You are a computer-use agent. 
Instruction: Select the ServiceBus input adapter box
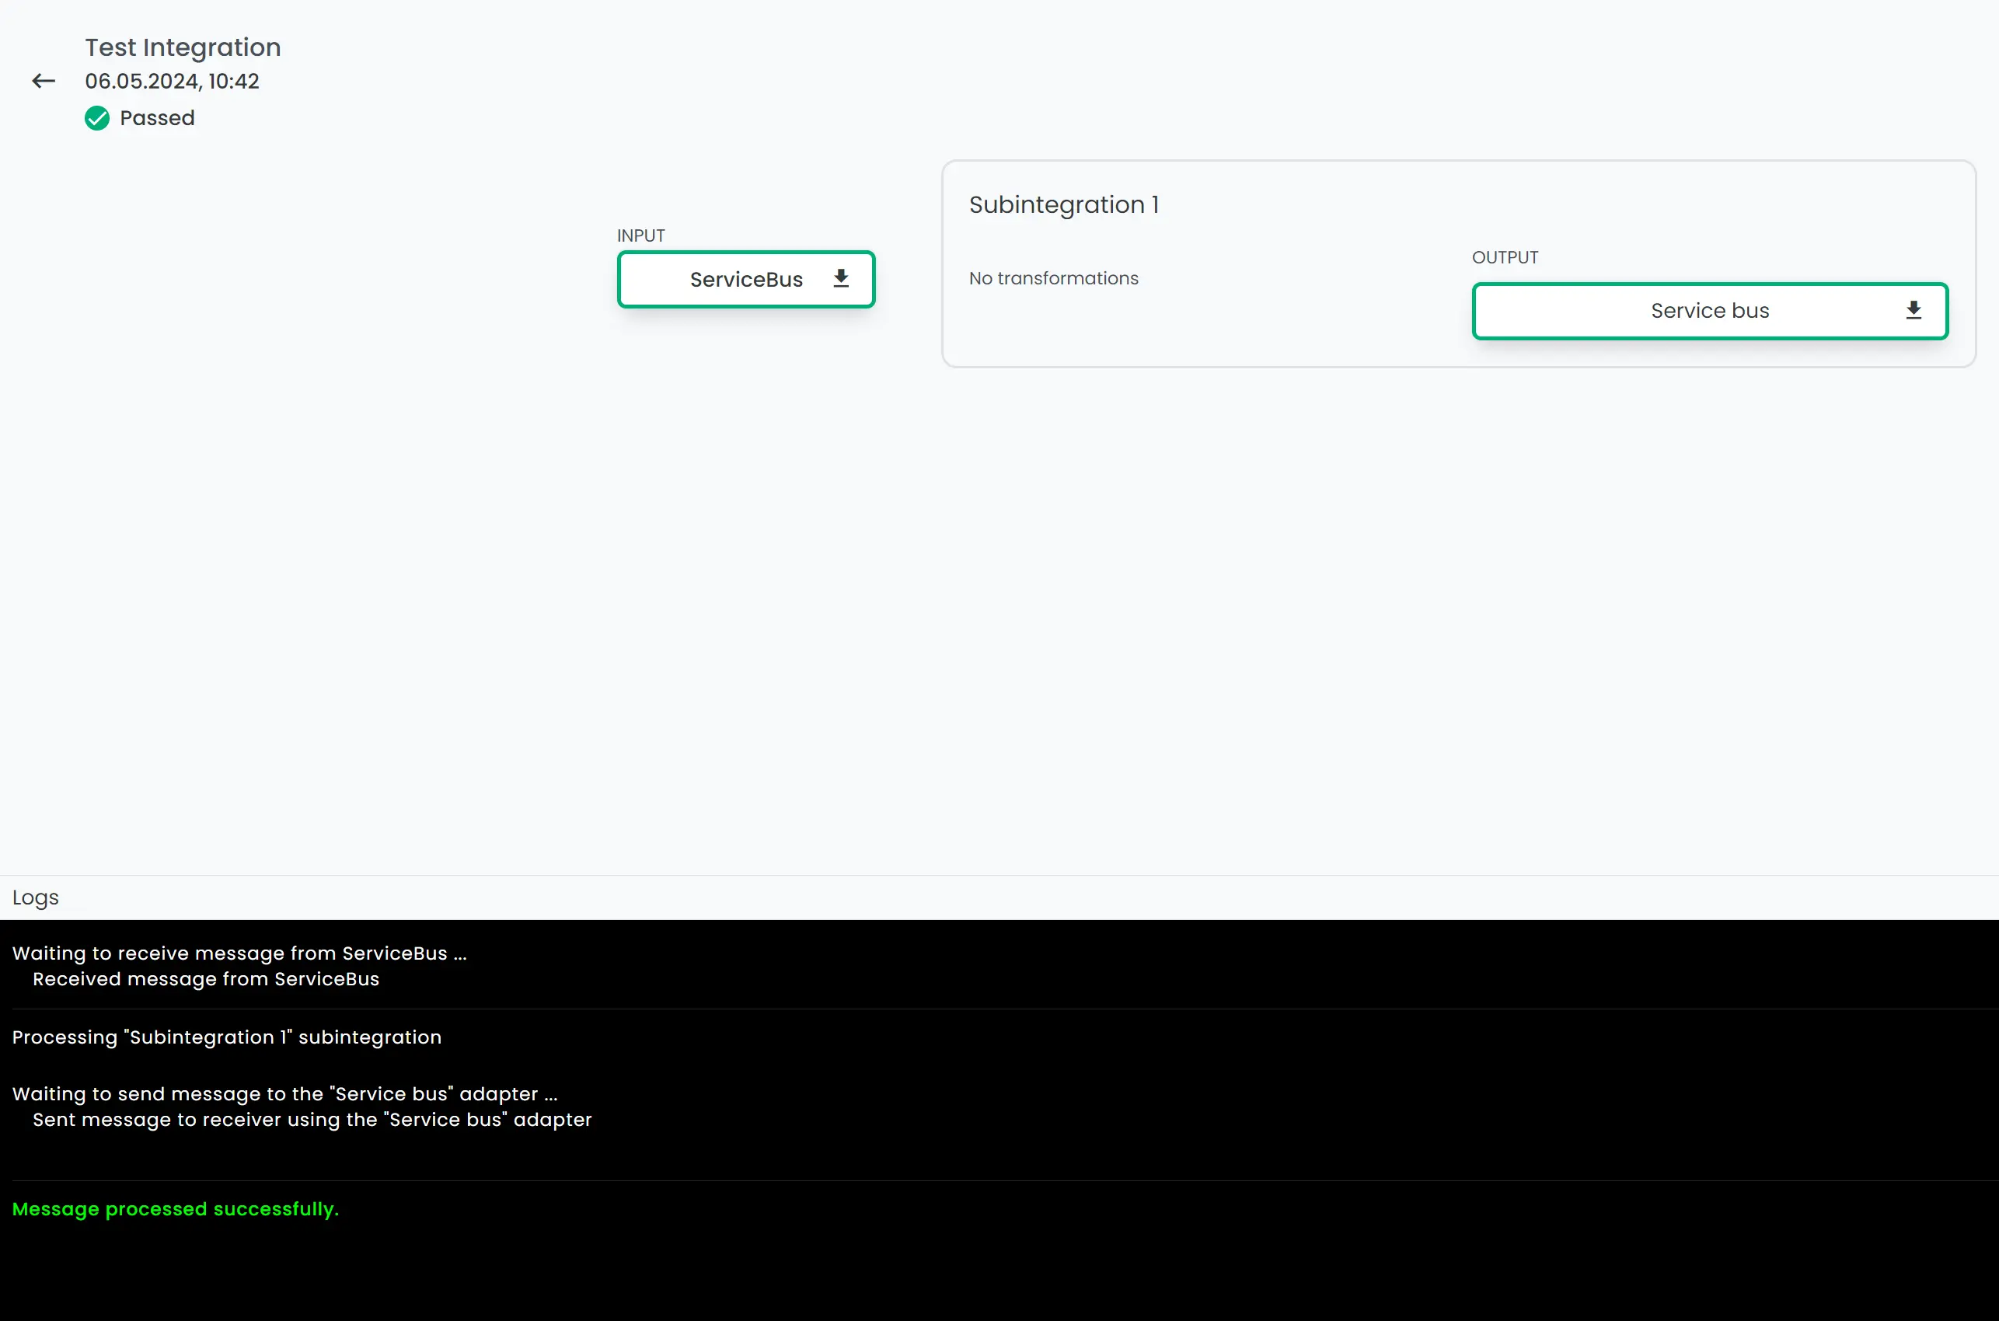click(746, 279)
